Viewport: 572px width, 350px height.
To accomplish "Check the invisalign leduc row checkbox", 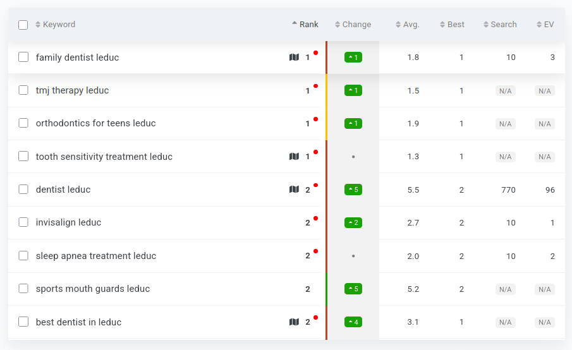I will pos(23,222).
